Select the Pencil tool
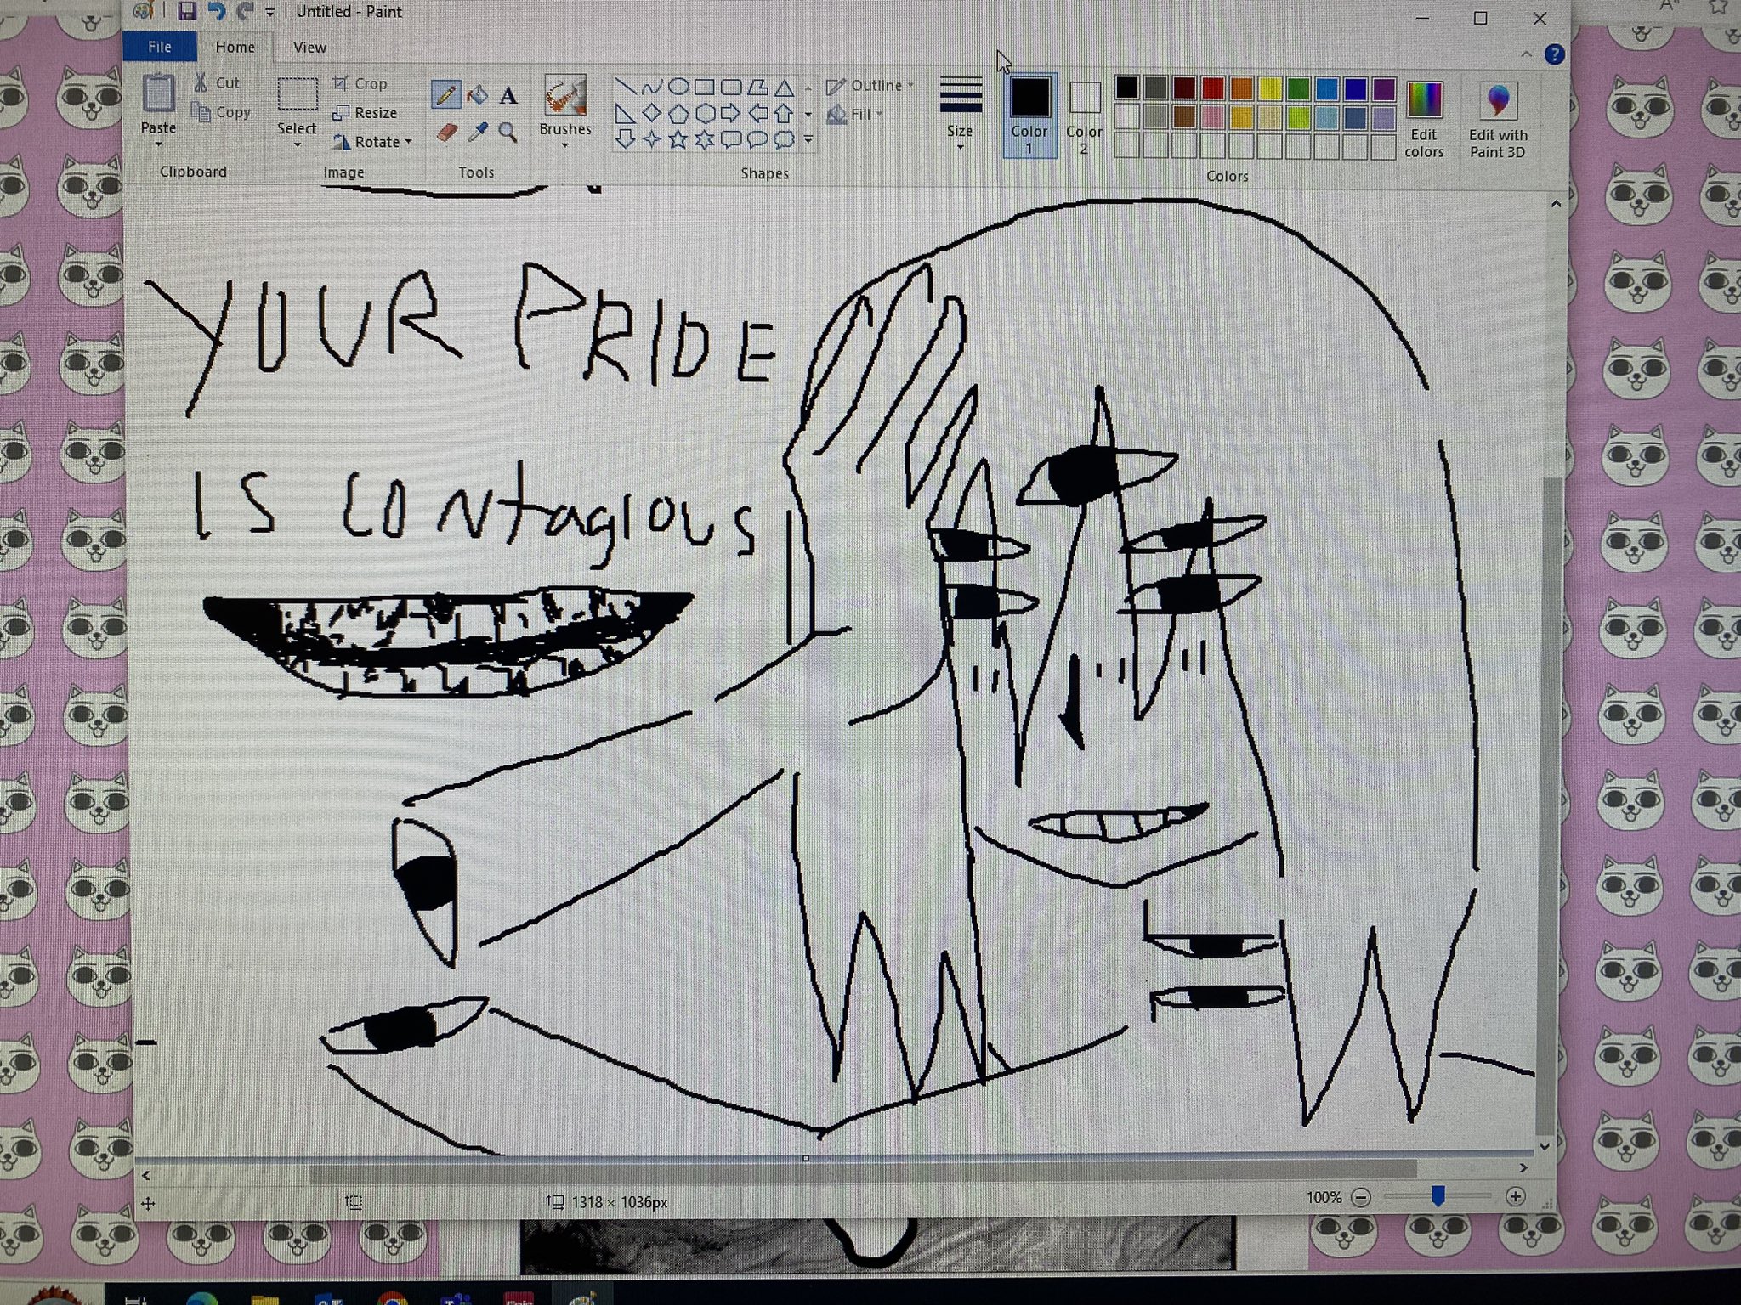The height and width of the screenshot is (1305, 1741). click(445, 94)
